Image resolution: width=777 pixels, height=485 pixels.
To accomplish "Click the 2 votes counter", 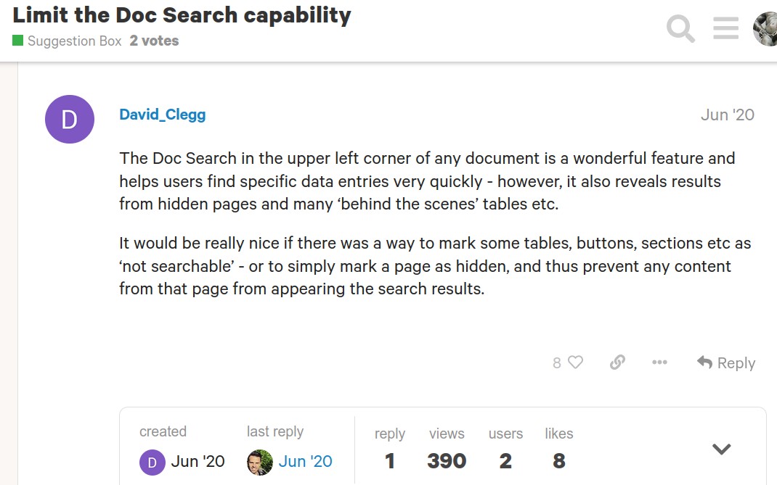I will [154, 41].
